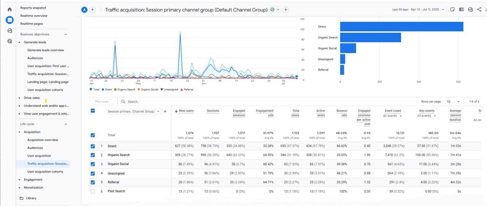Uncheck the Organic Search row checkbox
This screenshot has height=206, width=487.
point(93,155)
